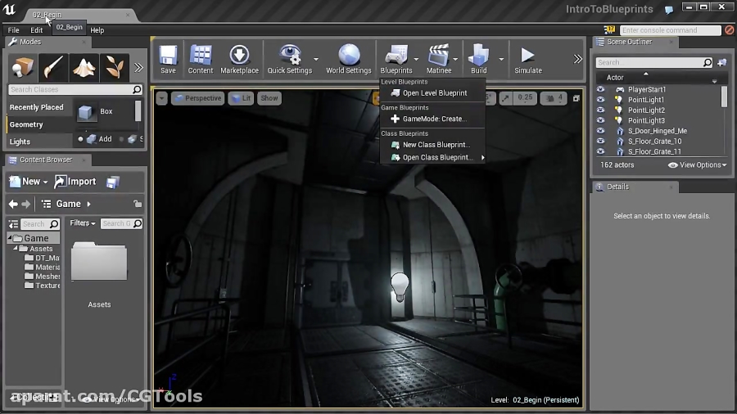737x414 pixels.
Task: Select the Foliage mode leaf icon
Action: coord(115,66)
